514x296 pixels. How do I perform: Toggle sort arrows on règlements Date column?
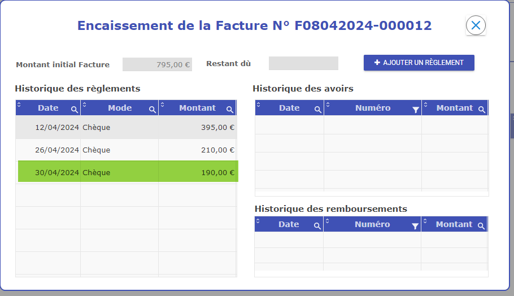pos(19,105)
